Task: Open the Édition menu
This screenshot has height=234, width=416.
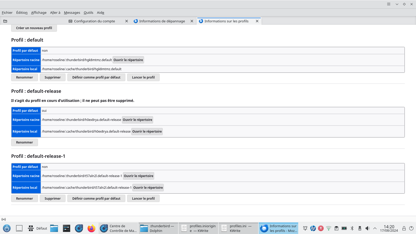Action: pyautogui.click(x=22, y=12)
